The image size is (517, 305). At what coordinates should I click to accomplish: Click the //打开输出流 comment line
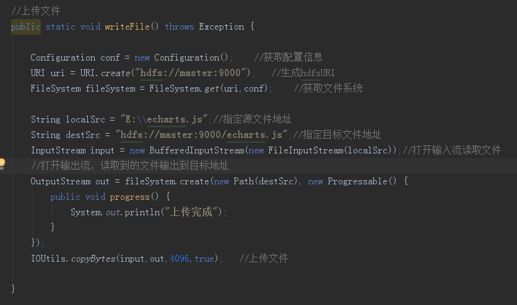coord(129,166)
